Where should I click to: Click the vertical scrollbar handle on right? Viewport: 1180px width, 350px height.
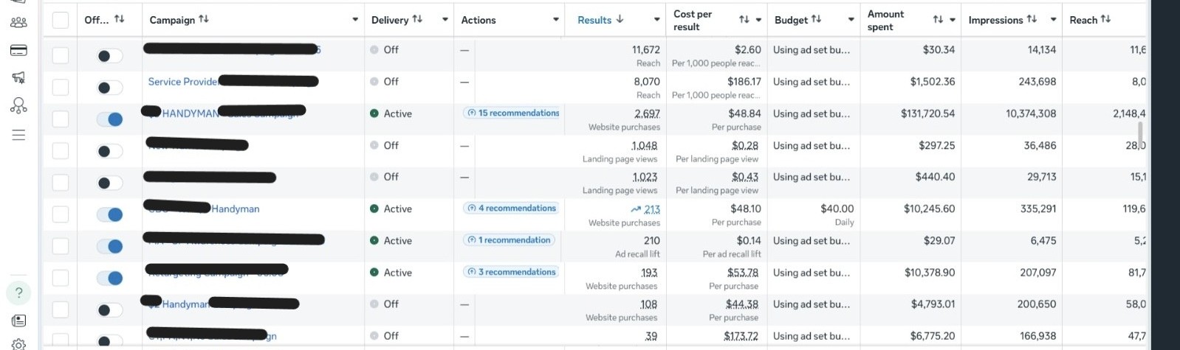pyautogui.click(x=1140, y=135)
